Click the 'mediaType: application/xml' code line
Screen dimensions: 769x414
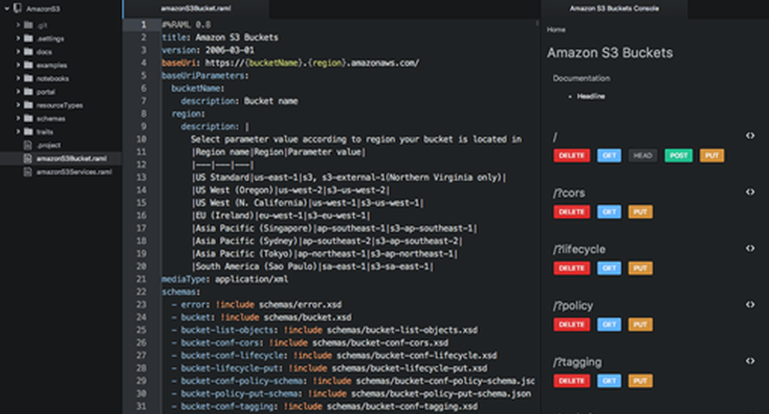[225, 280]
